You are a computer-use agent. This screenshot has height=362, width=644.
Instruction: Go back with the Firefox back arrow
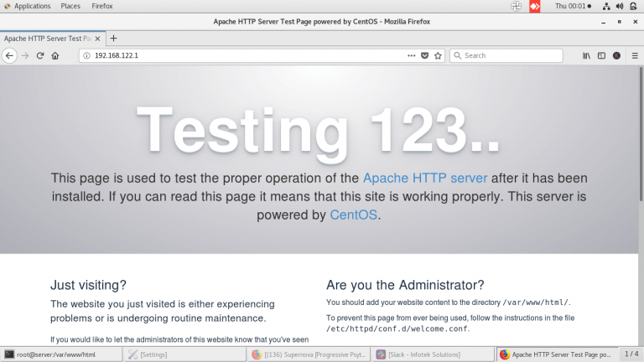click(x=9, y=55)
